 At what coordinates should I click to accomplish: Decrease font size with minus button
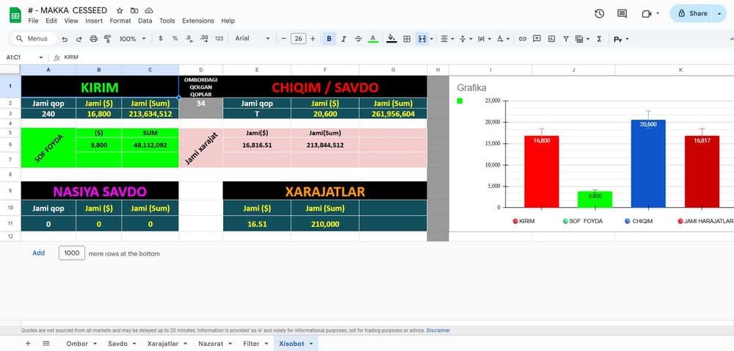click(283, 39)
